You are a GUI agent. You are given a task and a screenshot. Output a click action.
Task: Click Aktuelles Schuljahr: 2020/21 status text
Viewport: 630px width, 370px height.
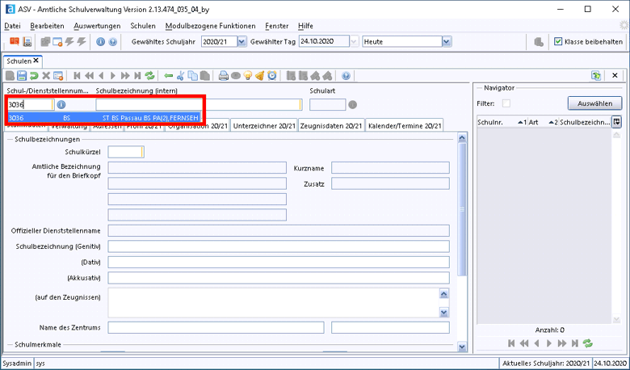pos(546,364)
